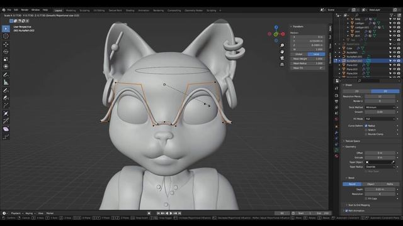Adjust the Mean Weight slider
Viewport: 403px width, 226px height.
click(x=308, y=59)
